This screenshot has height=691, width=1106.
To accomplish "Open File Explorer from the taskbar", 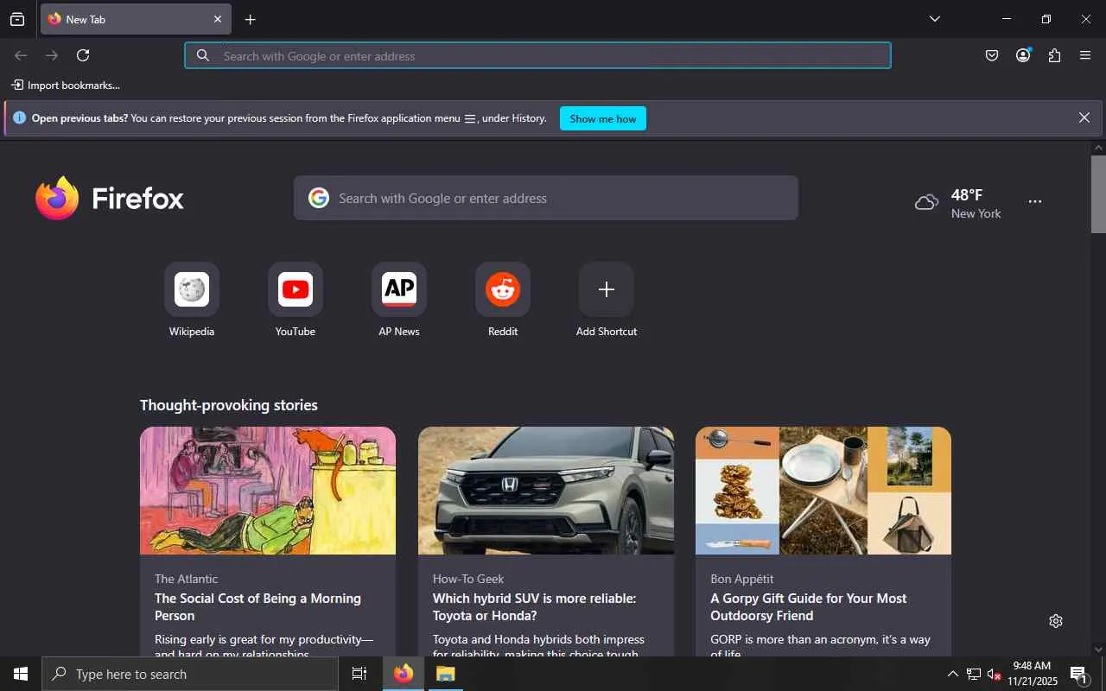I will click(445, 674).
